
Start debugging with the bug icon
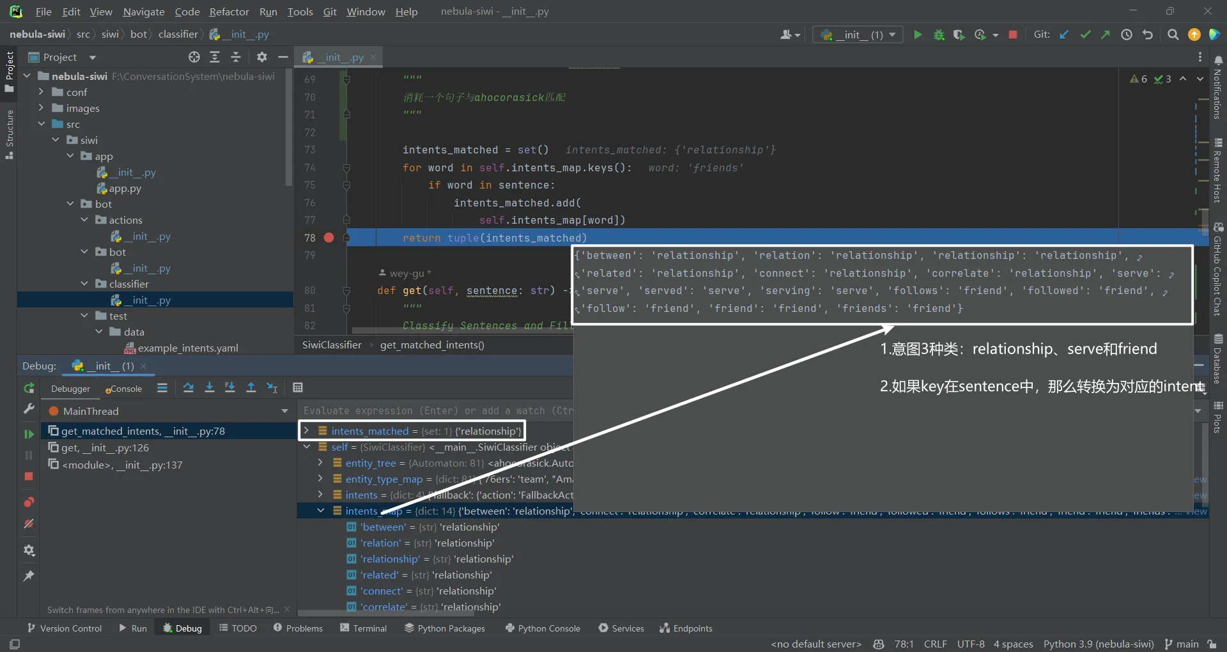[x=939, y=35]
